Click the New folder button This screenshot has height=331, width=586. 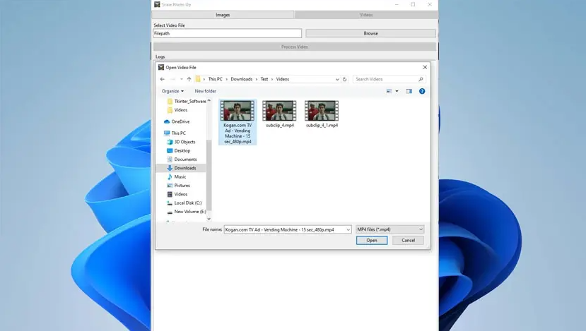(205, 91)
